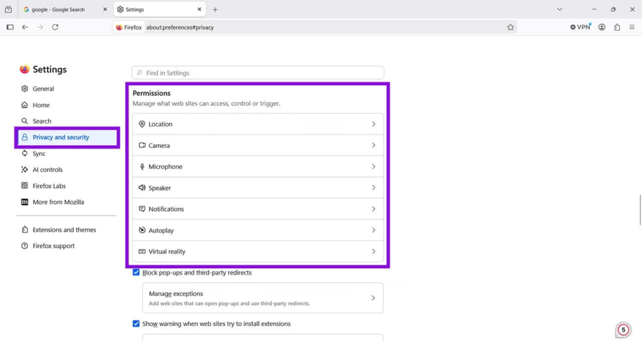Expand Location permission settings chevron
This screenshot has width=642, height=341.
click(374, 124)
